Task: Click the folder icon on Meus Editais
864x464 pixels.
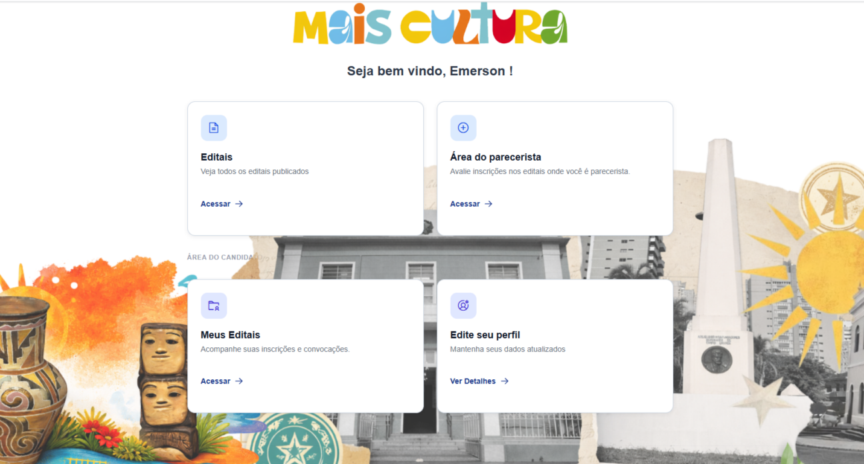Action: [214, 306]
